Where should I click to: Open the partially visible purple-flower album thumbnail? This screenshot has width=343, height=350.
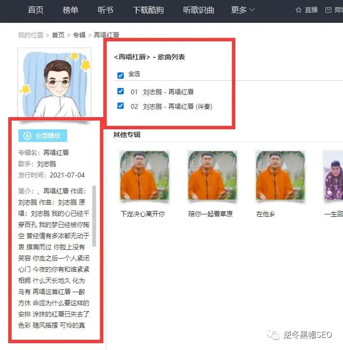tap(333, 175)
